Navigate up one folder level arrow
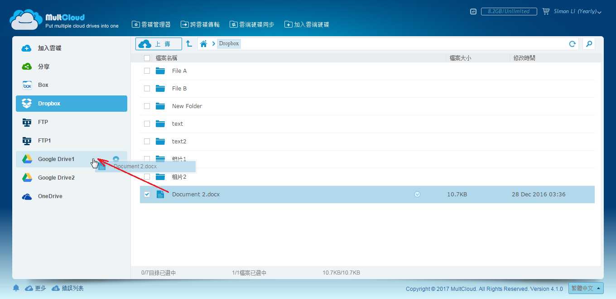This screenshot has height=299, width=616. [189, 44]
